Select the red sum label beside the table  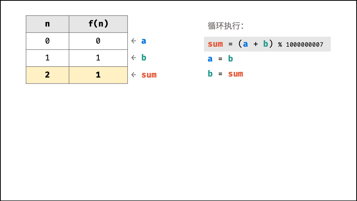149,75
